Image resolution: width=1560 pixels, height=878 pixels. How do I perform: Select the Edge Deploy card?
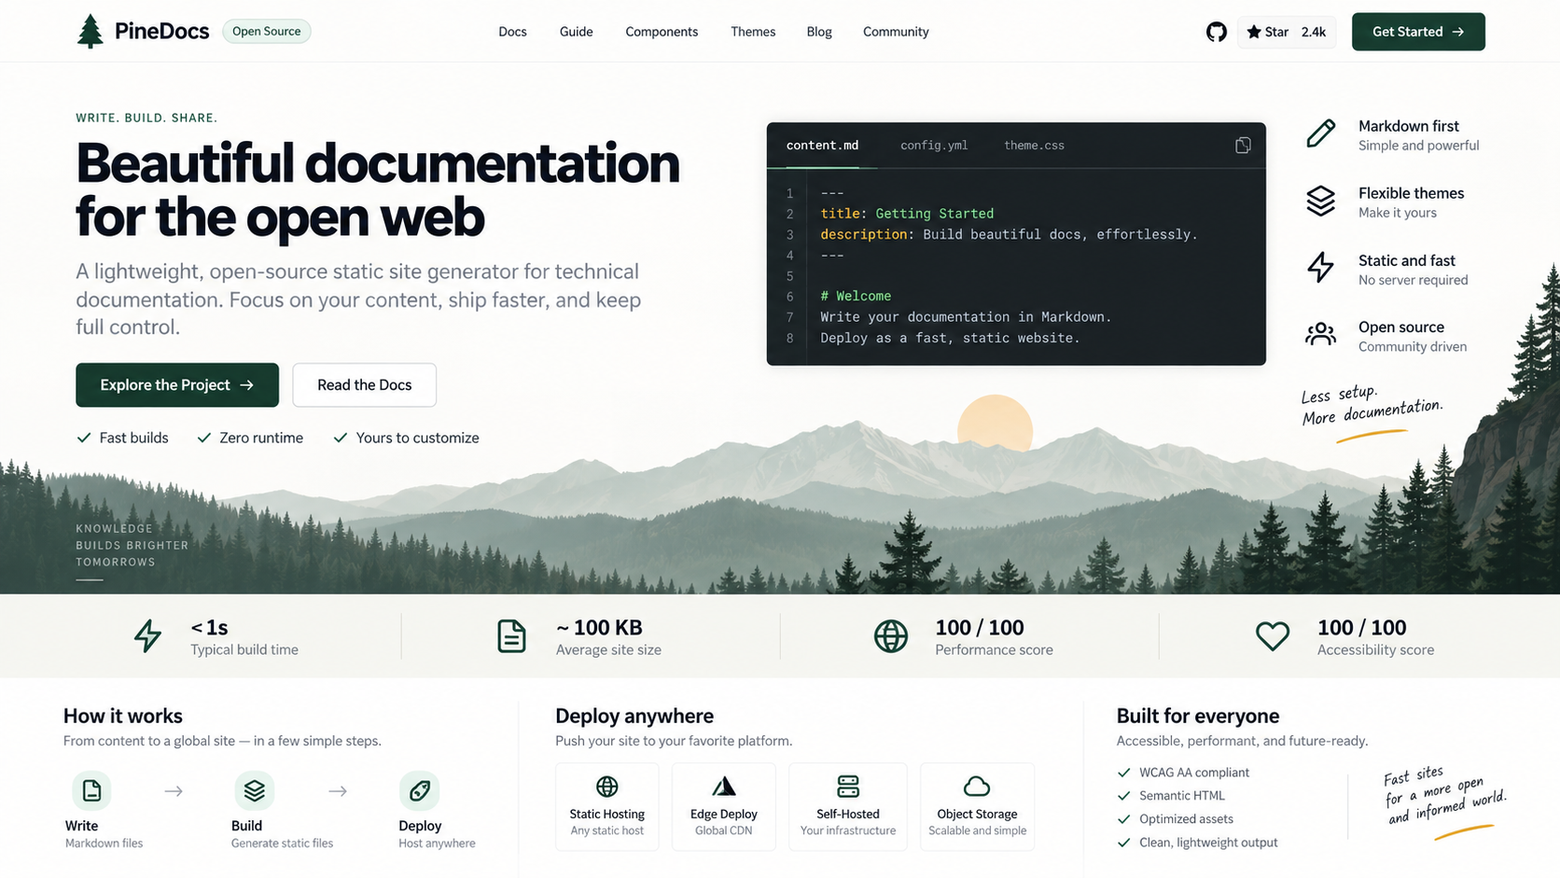click(x=724, y=807)
